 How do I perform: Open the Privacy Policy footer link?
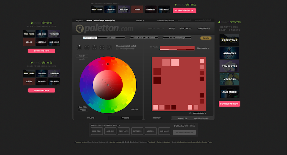pyautogui.click(x=196, y=142)
